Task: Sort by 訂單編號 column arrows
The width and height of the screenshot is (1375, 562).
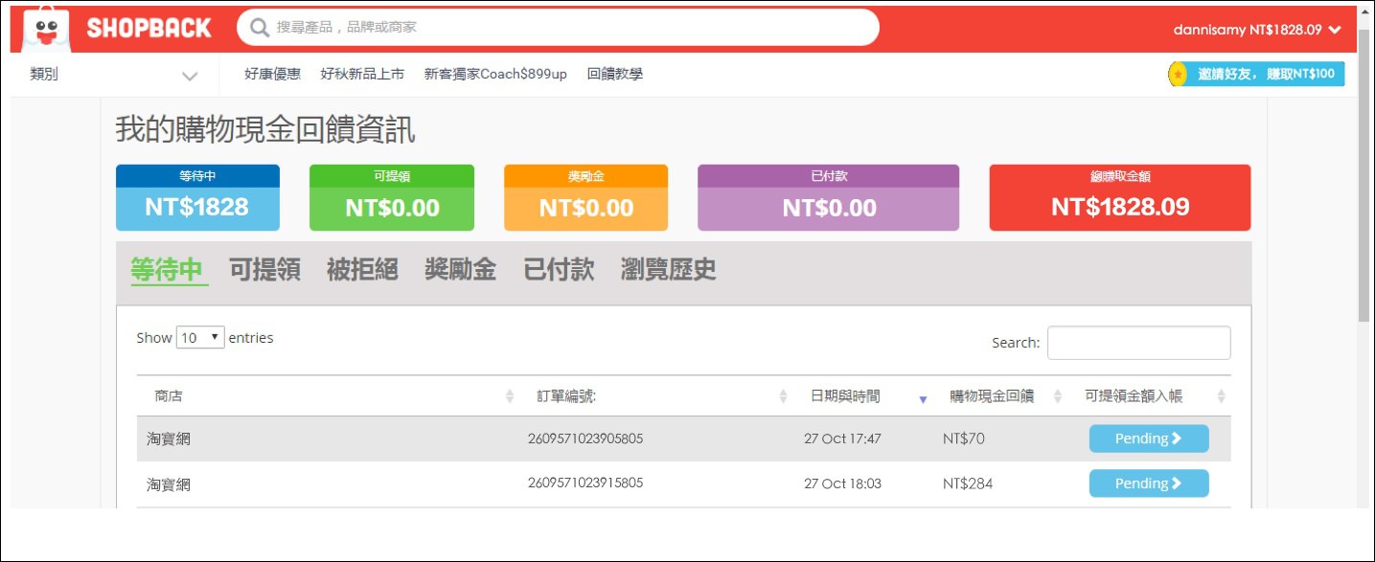Action: point(783,396)
